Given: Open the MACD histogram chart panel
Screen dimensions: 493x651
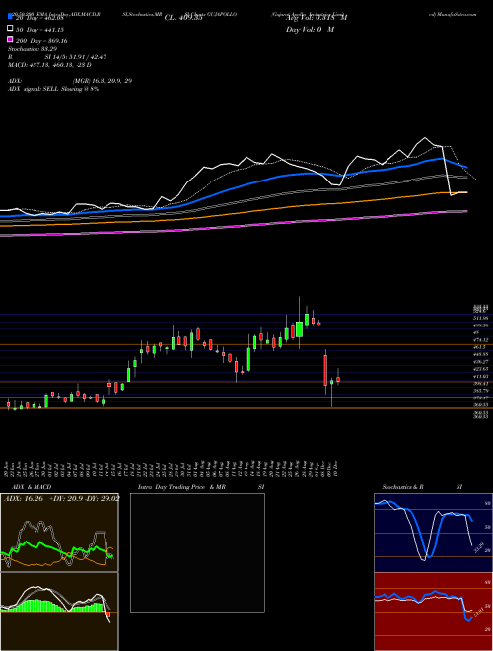Looking at the screenshot, I should coord(59,612).
